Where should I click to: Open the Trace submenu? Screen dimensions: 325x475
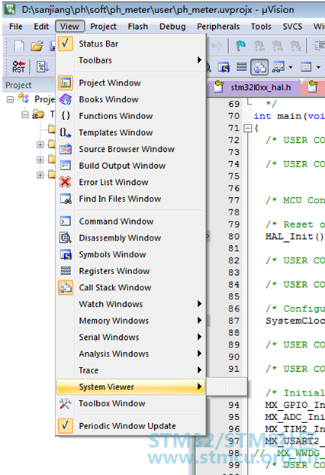131,370
